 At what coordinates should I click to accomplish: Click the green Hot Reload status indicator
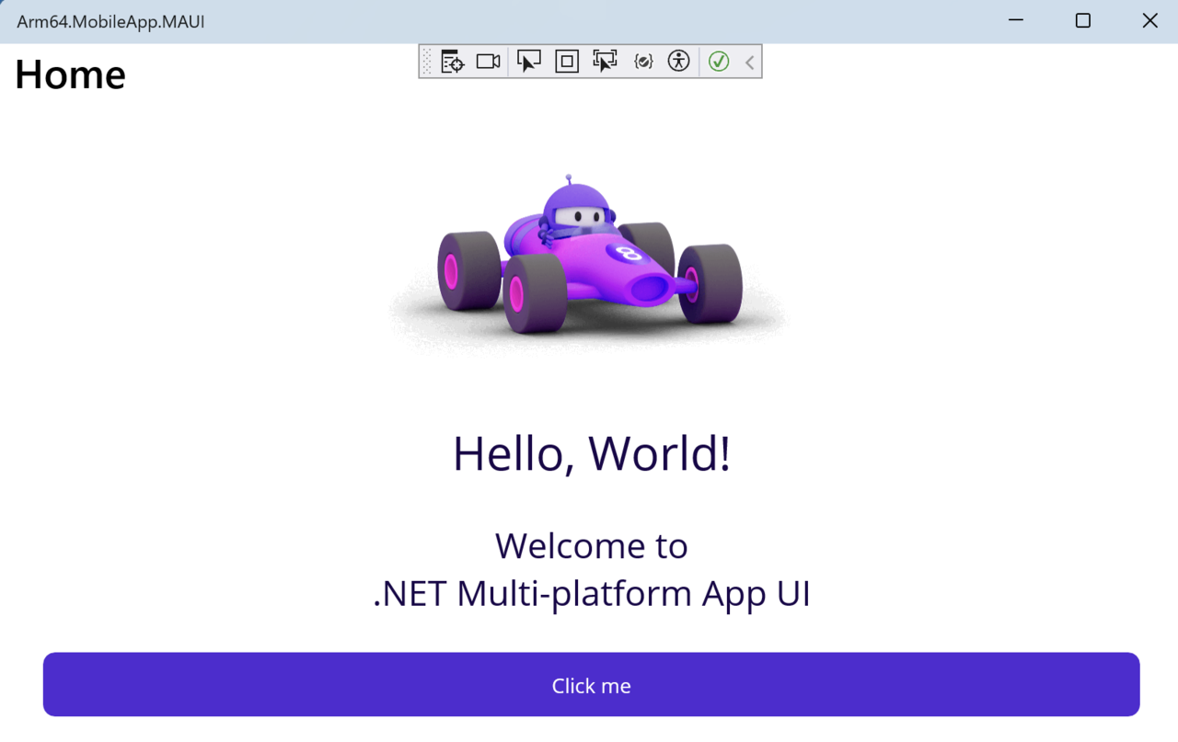click(719, 61)
